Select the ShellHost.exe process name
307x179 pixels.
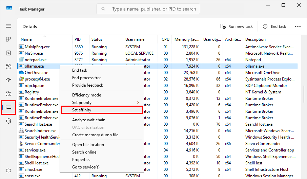(36, 163)
